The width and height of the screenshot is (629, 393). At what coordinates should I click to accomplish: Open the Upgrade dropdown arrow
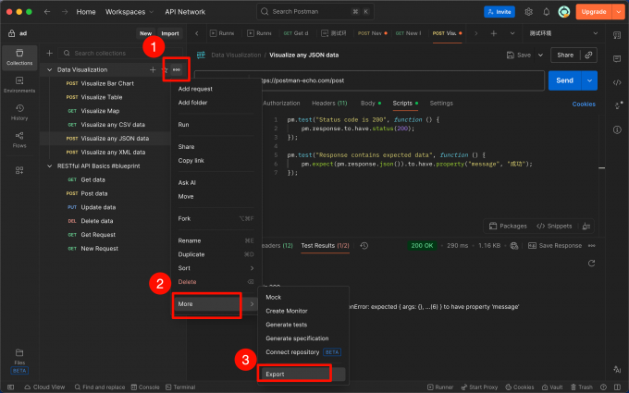(618, 12)
